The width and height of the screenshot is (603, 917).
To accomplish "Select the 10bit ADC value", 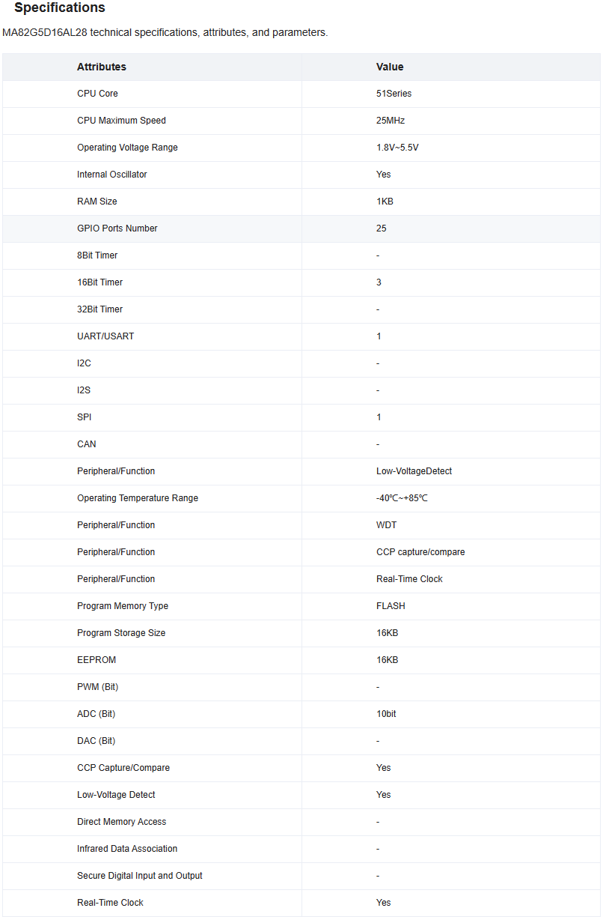I will (x=386, y=714).
